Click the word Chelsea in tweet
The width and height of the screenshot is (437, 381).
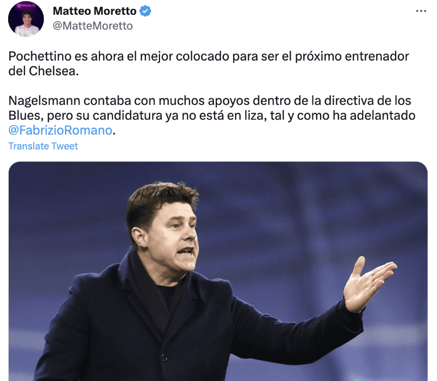(52, 71)
